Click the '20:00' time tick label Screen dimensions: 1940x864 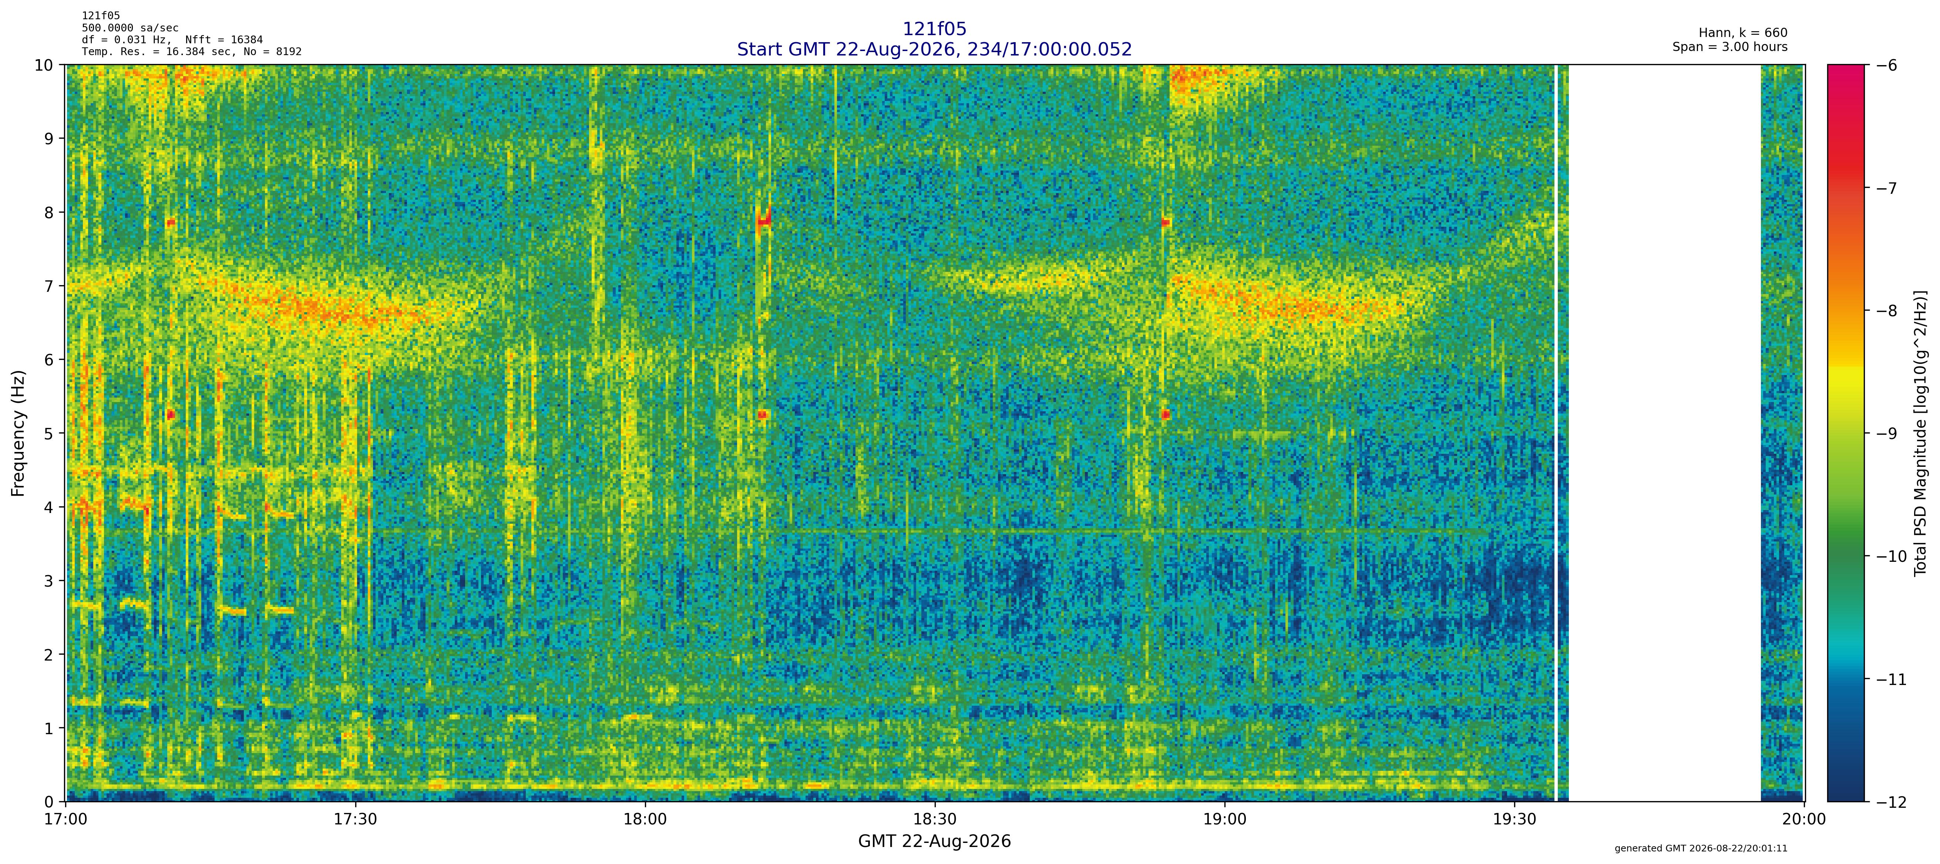tap(1805, 820)
